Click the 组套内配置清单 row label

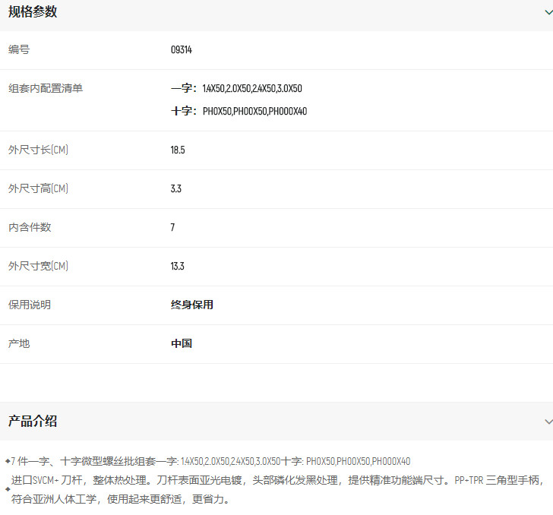pyautogui.click(x=46, y=89)
